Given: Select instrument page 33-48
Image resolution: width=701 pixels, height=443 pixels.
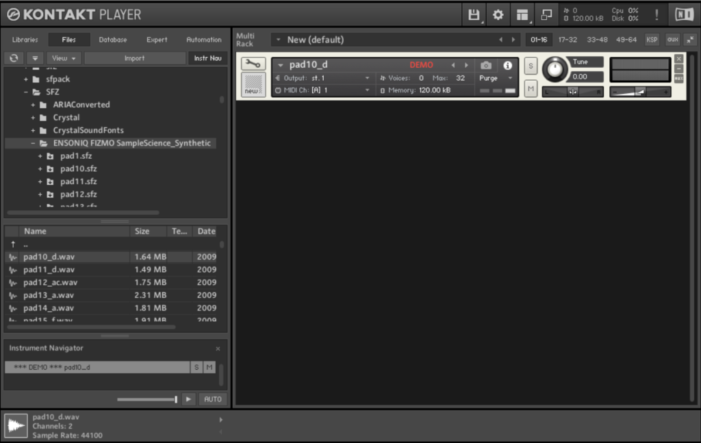Looking at the screenshot, I should tap(597, 40).
